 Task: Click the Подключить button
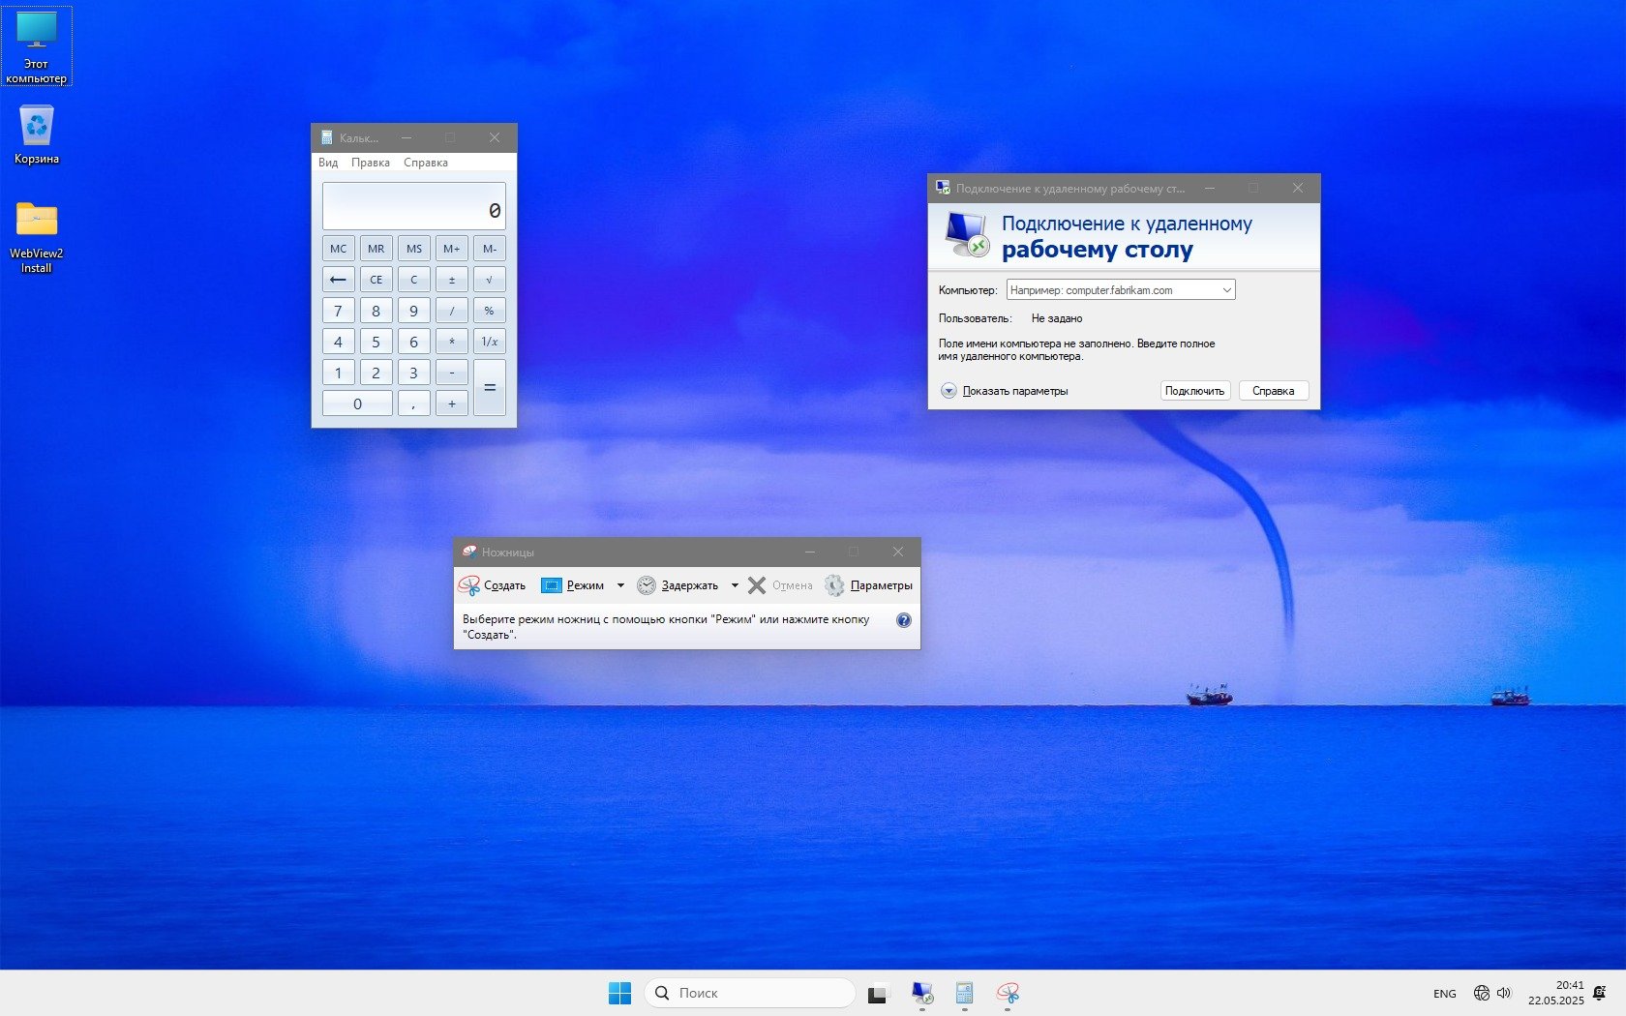point(1194,391)
